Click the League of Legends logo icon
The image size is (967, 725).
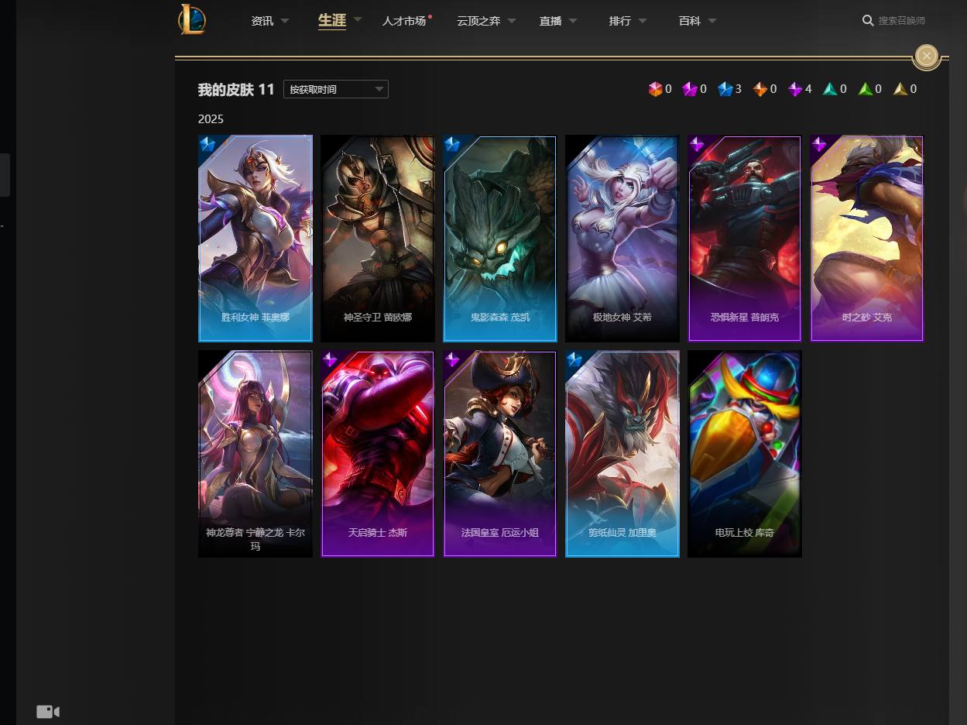pos(192,19)
